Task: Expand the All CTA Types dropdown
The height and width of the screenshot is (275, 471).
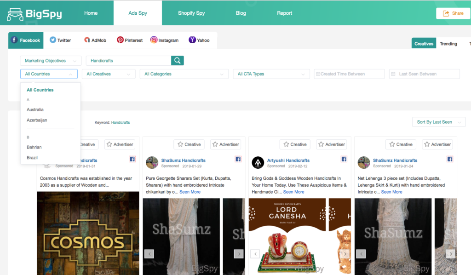Action: pos(271,74)
